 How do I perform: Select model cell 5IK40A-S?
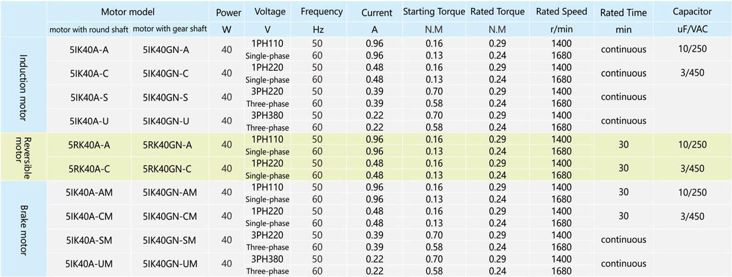(89, 97)
